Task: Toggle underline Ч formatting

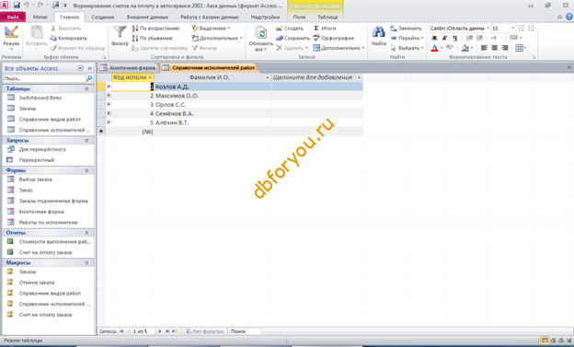Action: coord(454,38)
